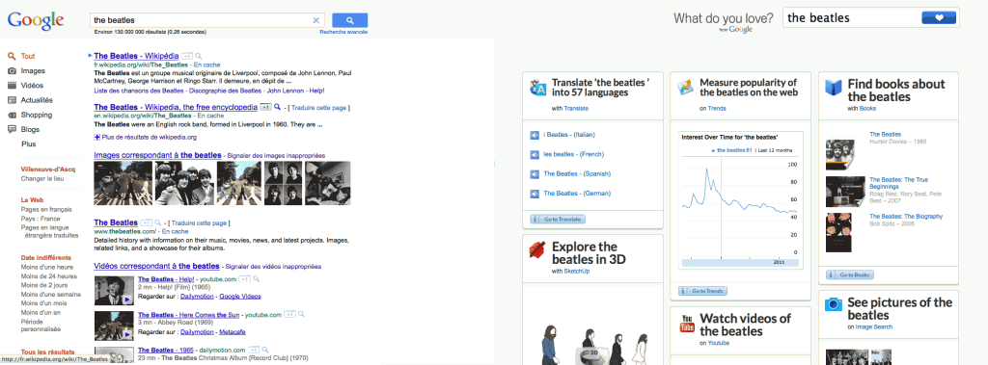Click the Dailymotion link under the Help! video
Viewport: 988px width, 365px height.
pos(197,297)
